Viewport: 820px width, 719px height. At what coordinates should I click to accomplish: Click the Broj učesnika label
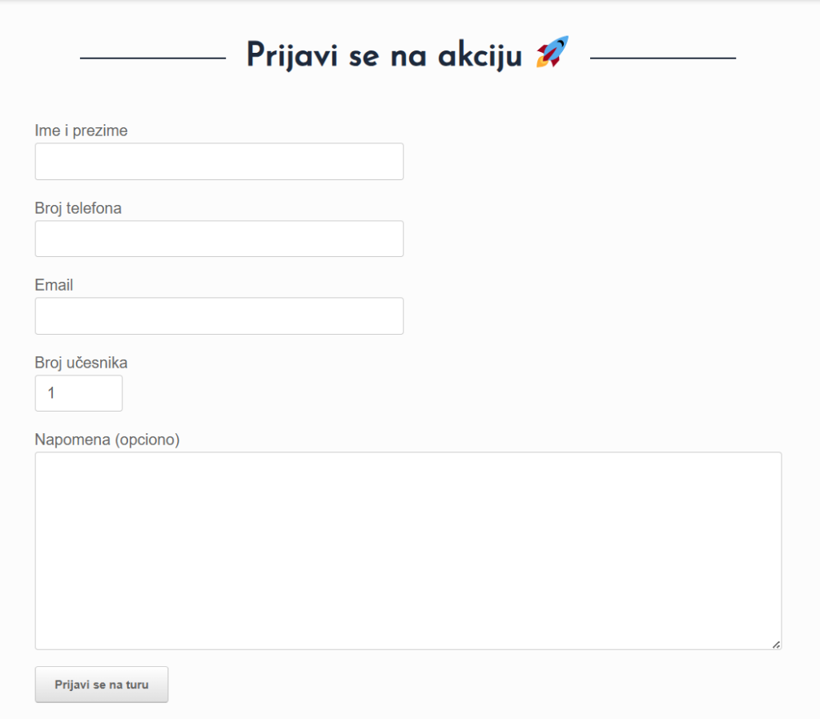coord(80,363)
